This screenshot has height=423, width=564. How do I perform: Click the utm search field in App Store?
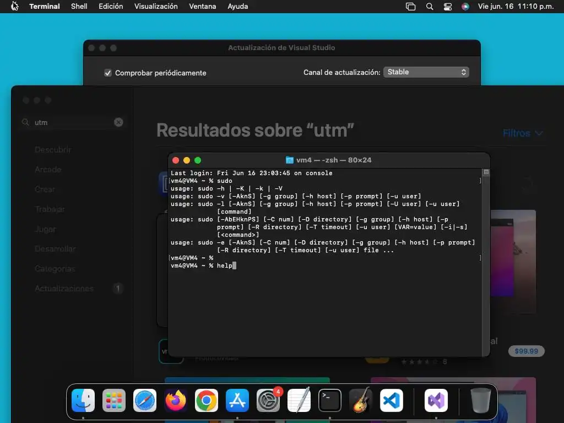(x=72, y=122)
